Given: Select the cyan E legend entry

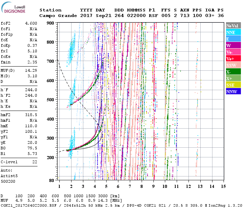Looking at the screenshot, I should click(233, 39).
